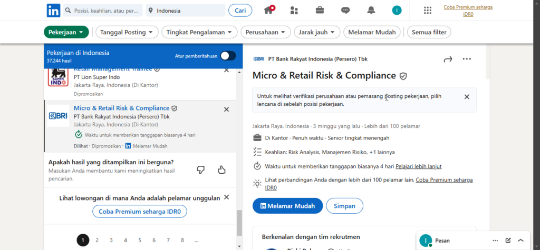Open the Messaging chat bubble icon

coord(345,11)
